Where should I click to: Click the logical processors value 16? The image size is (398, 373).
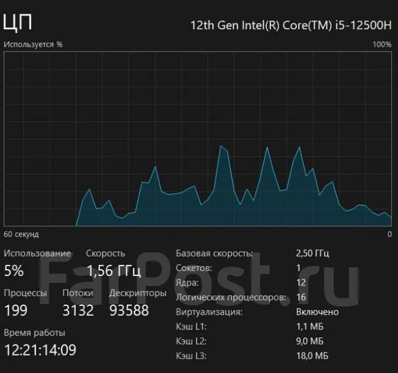pos(301,297)
